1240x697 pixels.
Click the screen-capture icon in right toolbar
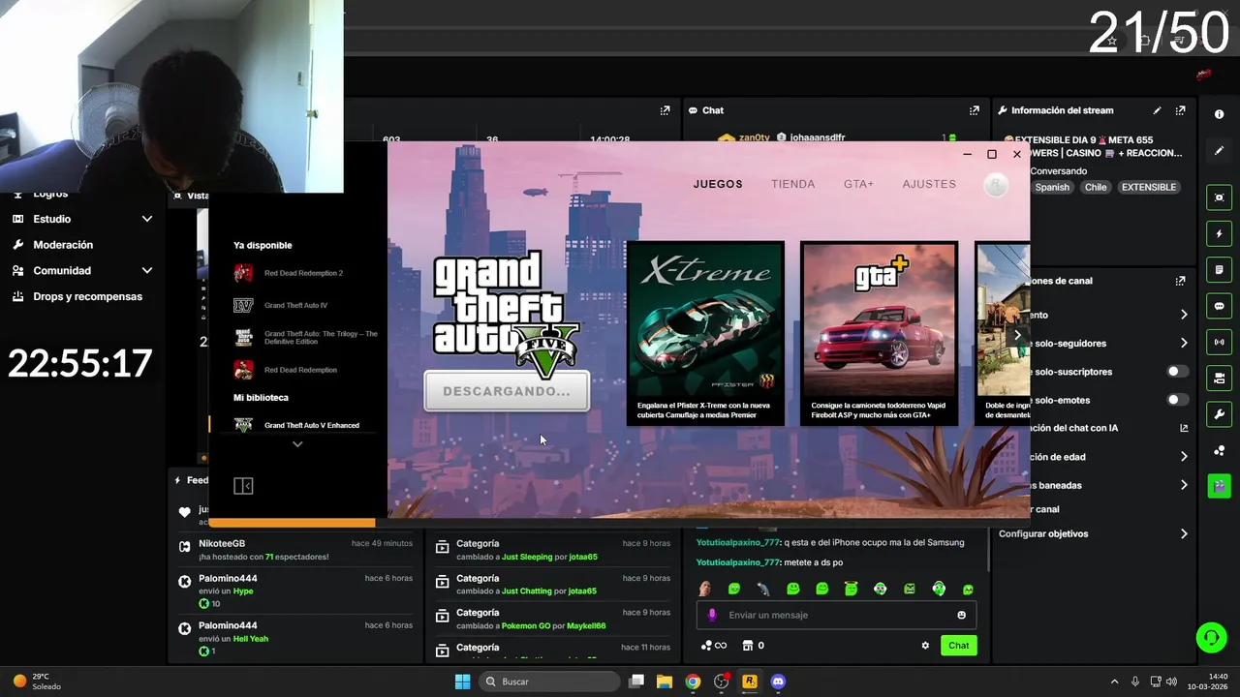click(x=1219, y=197)
